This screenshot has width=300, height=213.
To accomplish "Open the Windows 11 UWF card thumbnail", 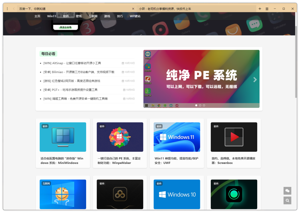I will point(177,137).
